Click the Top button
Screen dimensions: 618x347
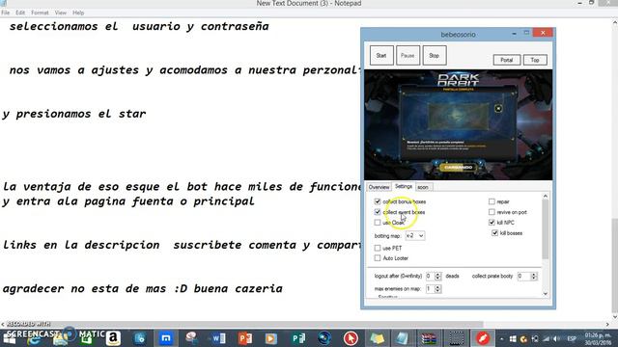point(535,60)
